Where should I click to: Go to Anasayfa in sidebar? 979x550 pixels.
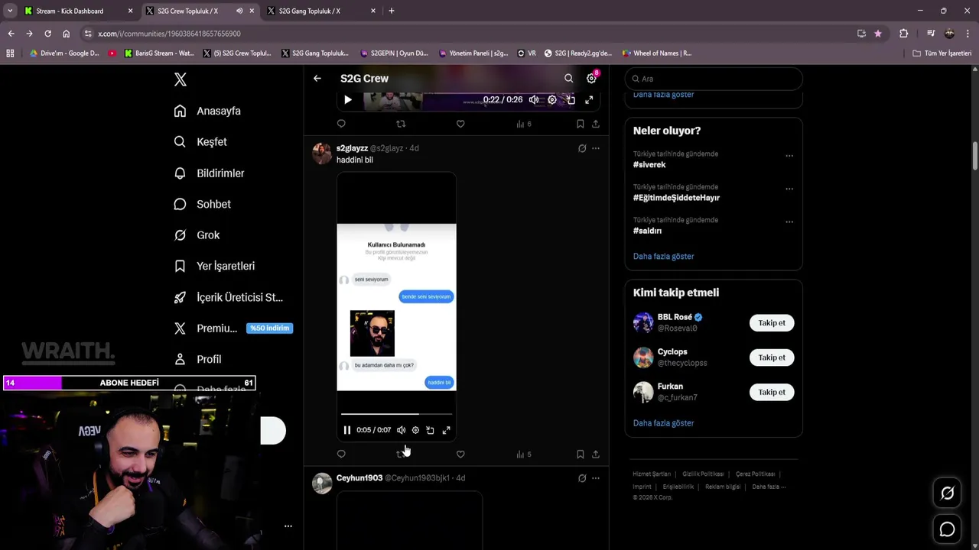[207, 111]
